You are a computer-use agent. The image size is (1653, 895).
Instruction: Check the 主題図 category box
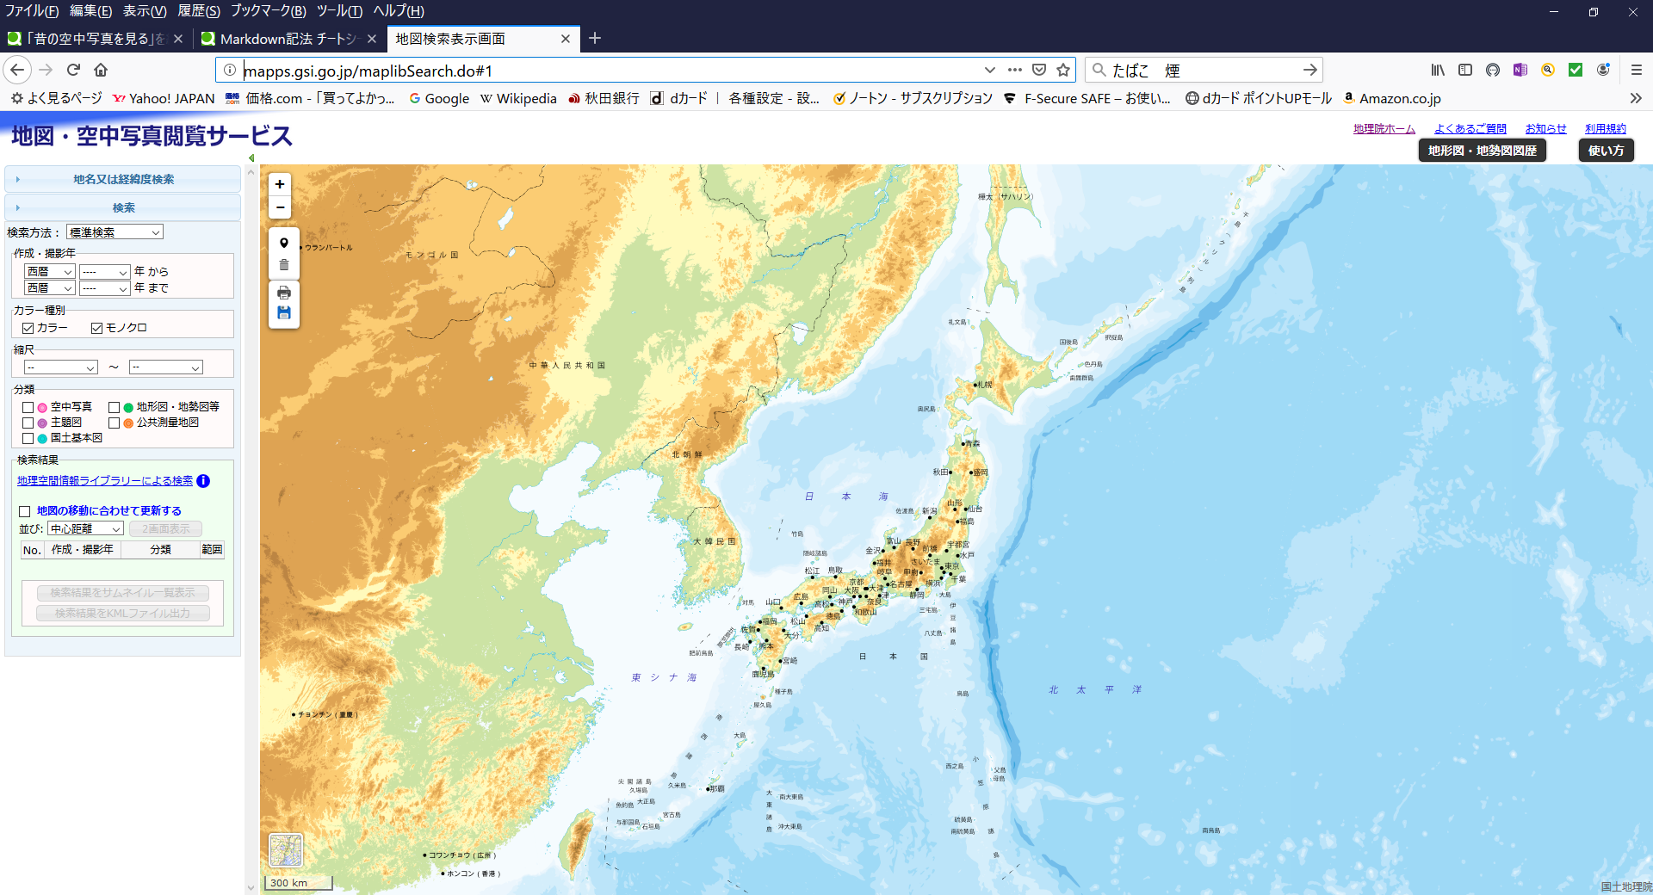28,423
